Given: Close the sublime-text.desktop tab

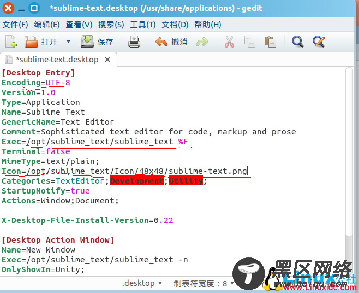Looking at the screenshot, I should [x=107, y=60].
